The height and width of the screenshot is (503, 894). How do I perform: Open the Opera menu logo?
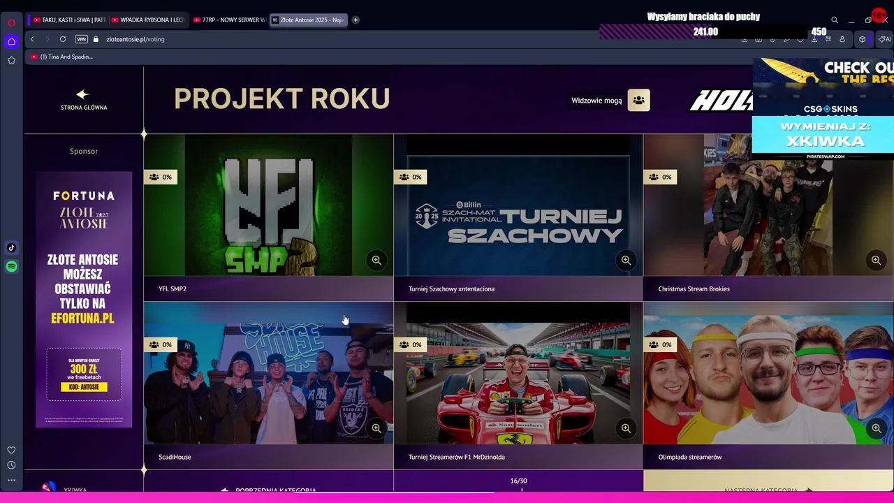11,22
